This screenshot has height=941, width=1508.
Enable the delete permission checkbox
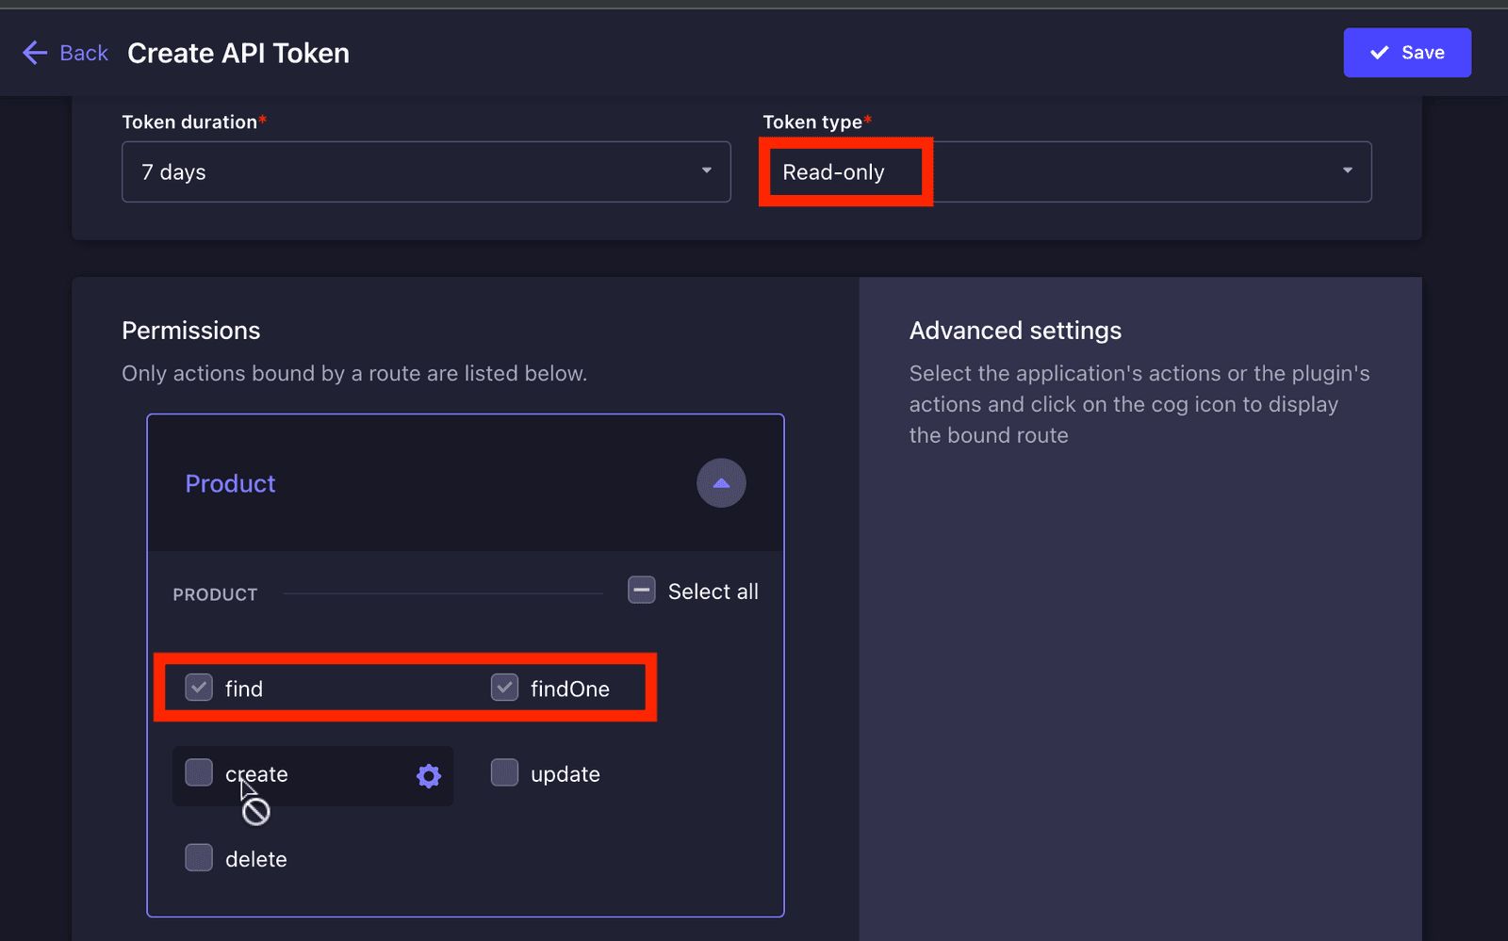coord(199,858)
